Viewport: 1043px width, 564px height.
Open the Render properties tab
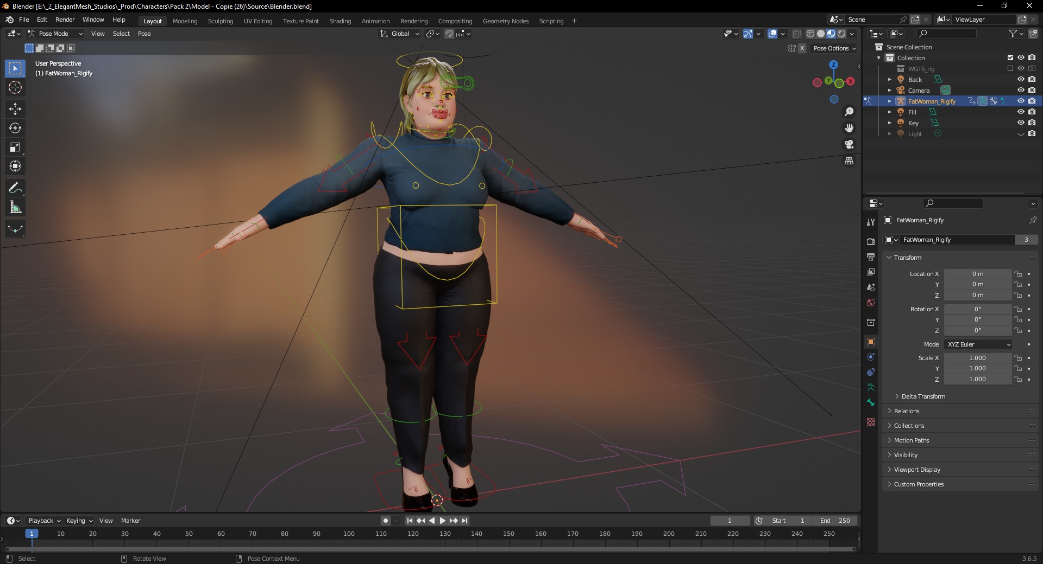point(871,241)
